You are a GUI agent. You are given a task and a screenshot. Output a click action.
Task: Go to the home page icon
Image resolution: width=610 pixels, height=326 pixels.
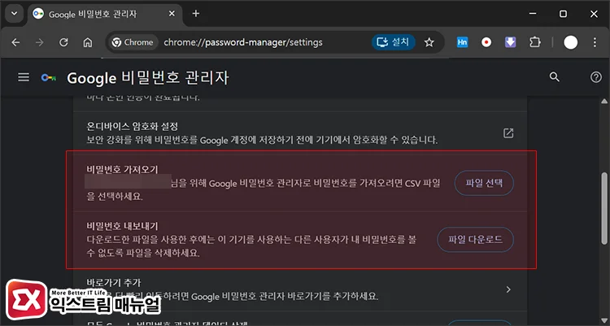click(x=88, y=42)
